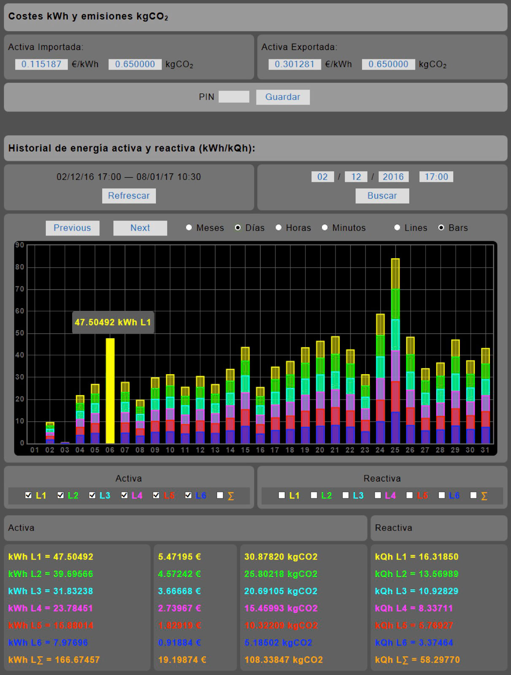Click the '5.47195 €' cost value
This screenshot has width=511, height=675.
179,557
